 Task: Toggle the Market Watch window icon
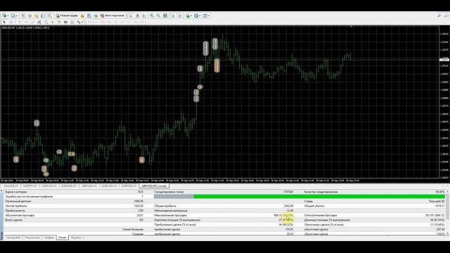(23, 15)
